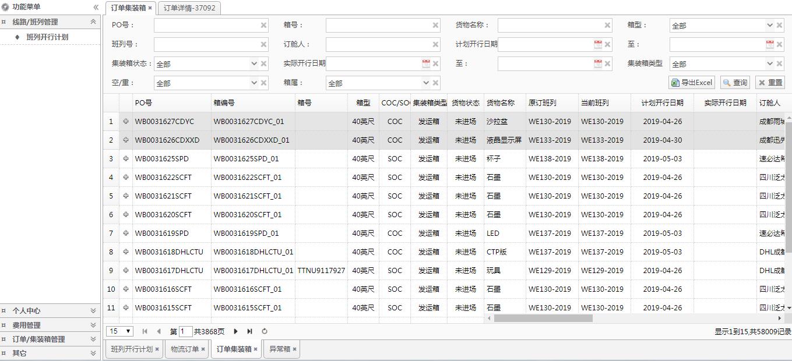Click the horizontal table scrollbar
Image resolution: width=792 pixels, height=361 pixels.
click(543, 318)
